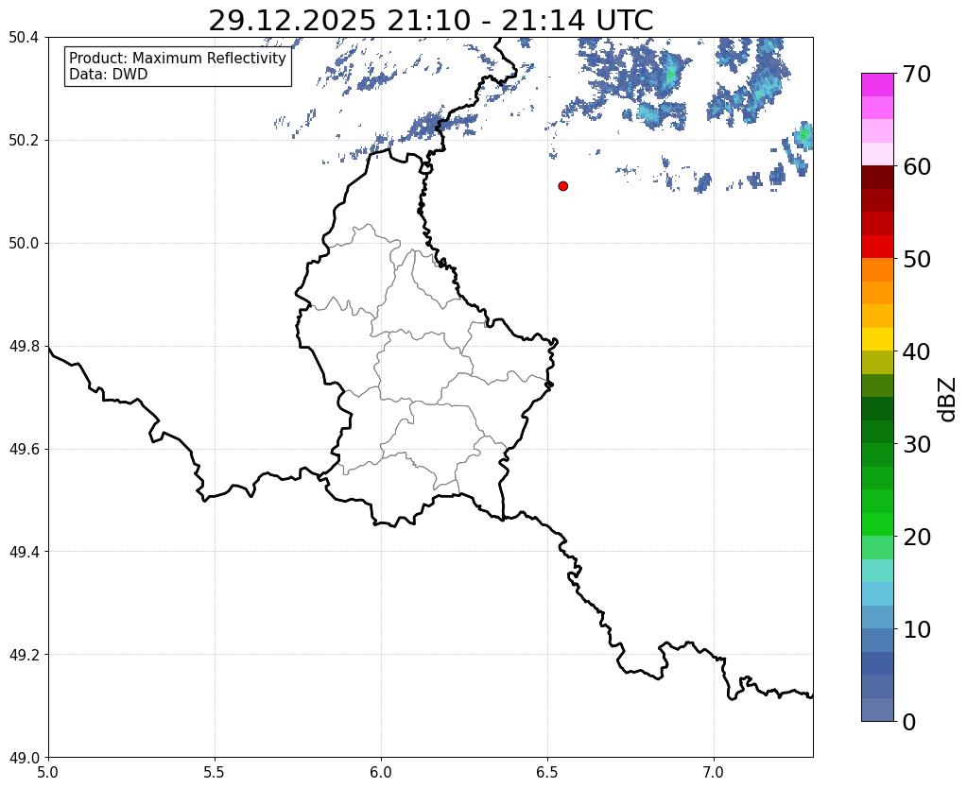The width and height of the screenshot is (967, 788).
Task: Click longitude axis label 7.0
Action: [714, 772]
